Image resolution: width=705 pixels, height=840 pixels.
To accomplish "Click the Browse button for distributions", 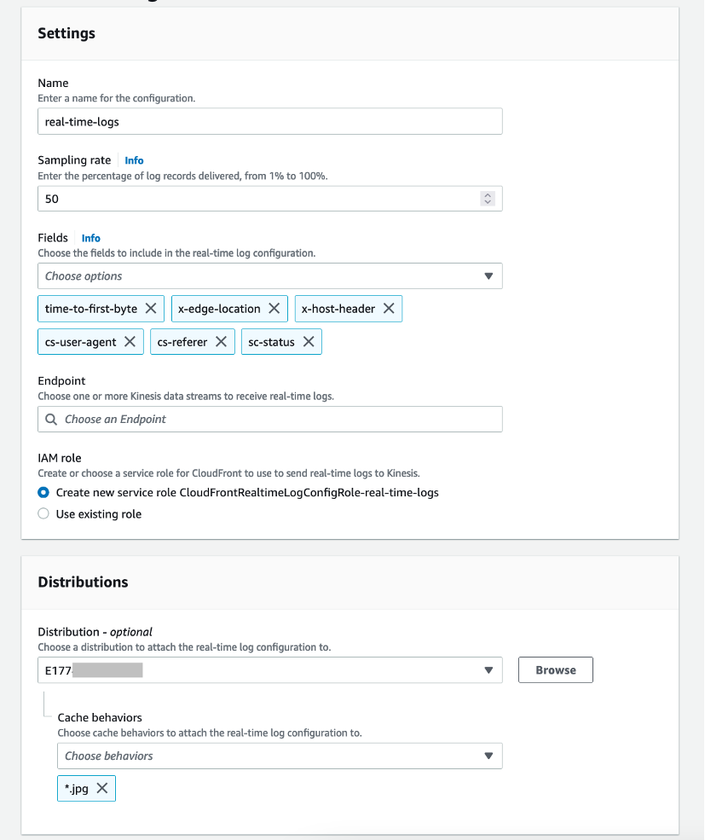I will pyautogui.click(x=555, y=669).
